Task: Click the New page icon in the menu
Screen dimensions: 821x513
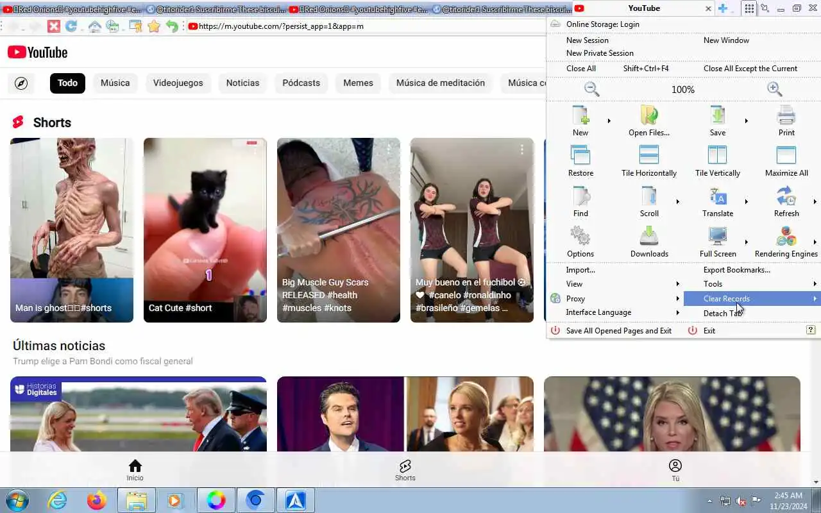Action: click(580, 115)
